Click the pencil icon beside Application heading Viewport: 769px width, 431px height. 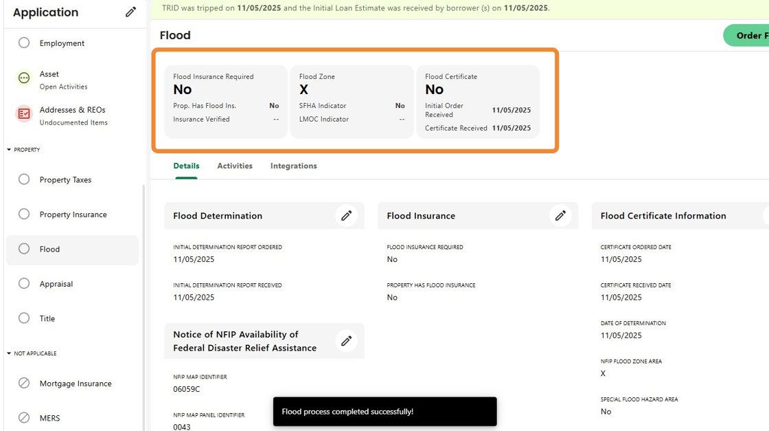[x=130, y=12]
